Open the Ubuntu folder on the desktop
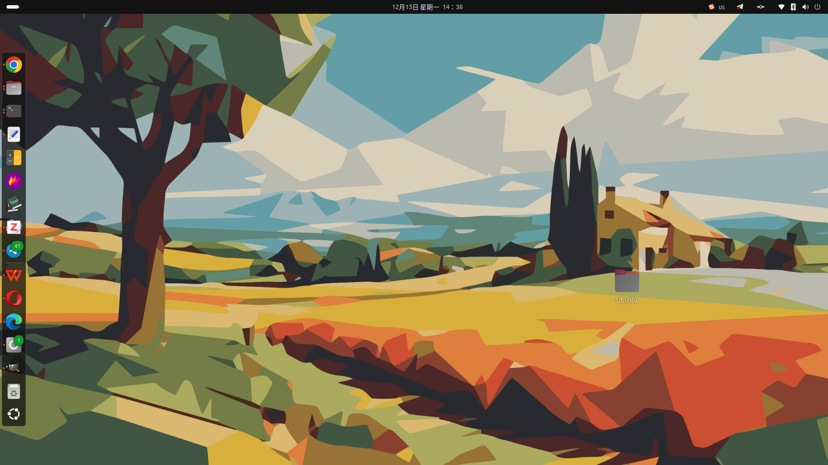Viewport: 828px width, 465px height. 626,281
